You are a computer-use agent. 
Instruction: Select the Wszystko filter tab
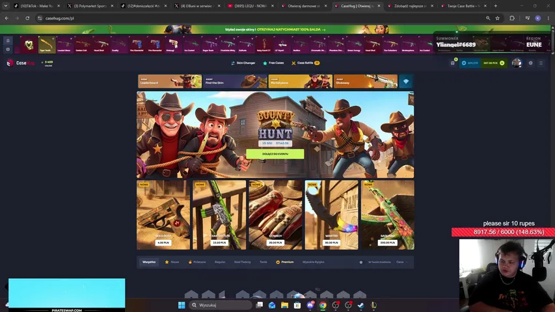coord(149,262)
